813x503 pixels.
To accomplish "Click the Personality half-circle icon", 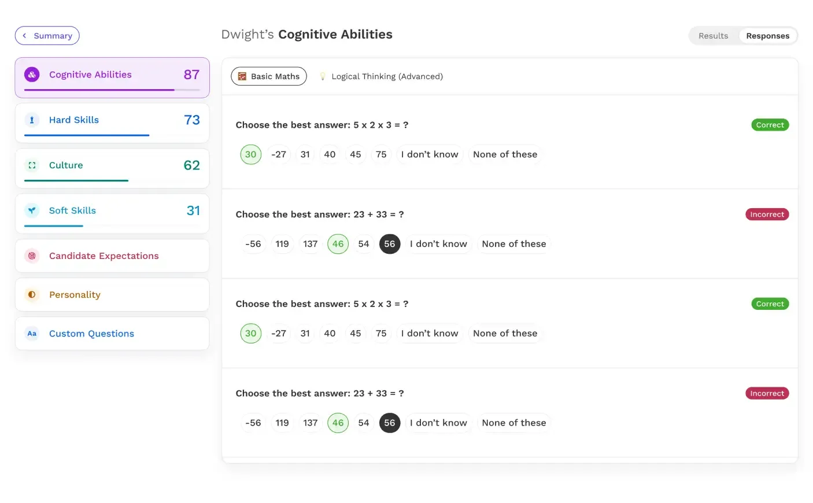I will pos(32,295).
